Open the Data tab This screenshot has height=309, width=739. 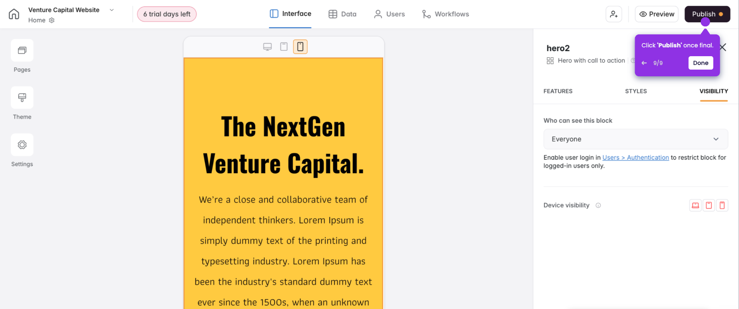pyautogui.click(x=342, y=14)
